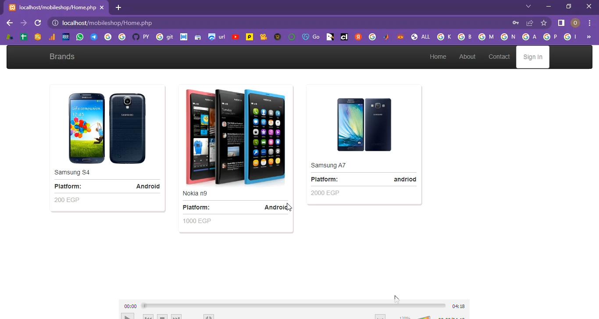Click the 1000 EGP price
The image size is (599, 319).
pyautogui.click(x=197, y=221)
